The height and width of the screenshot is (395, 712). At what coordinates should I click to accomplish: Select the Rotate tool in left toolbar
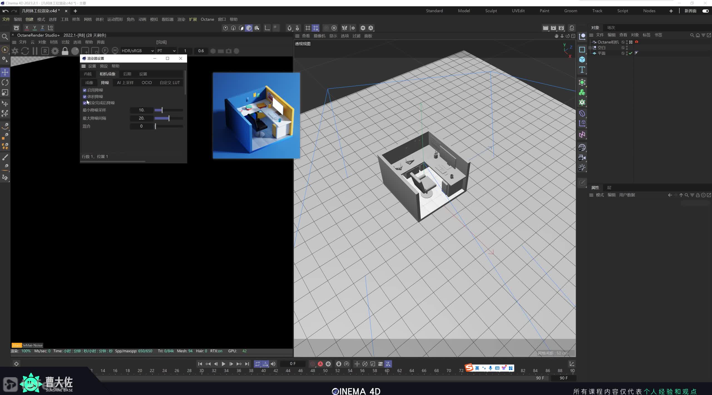5,82
